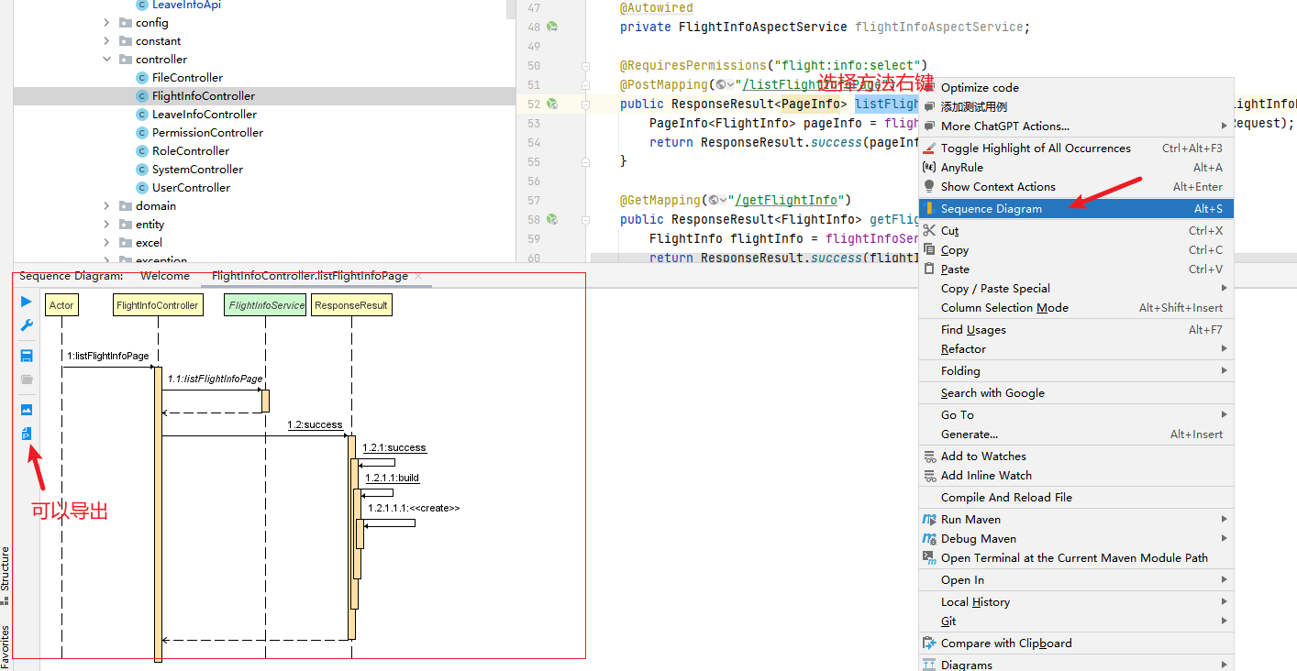Image resolution: width=1297 pixels, height=671 pixels.
Task: Click the AnyRule regex icon
Action: coord(929,168)
